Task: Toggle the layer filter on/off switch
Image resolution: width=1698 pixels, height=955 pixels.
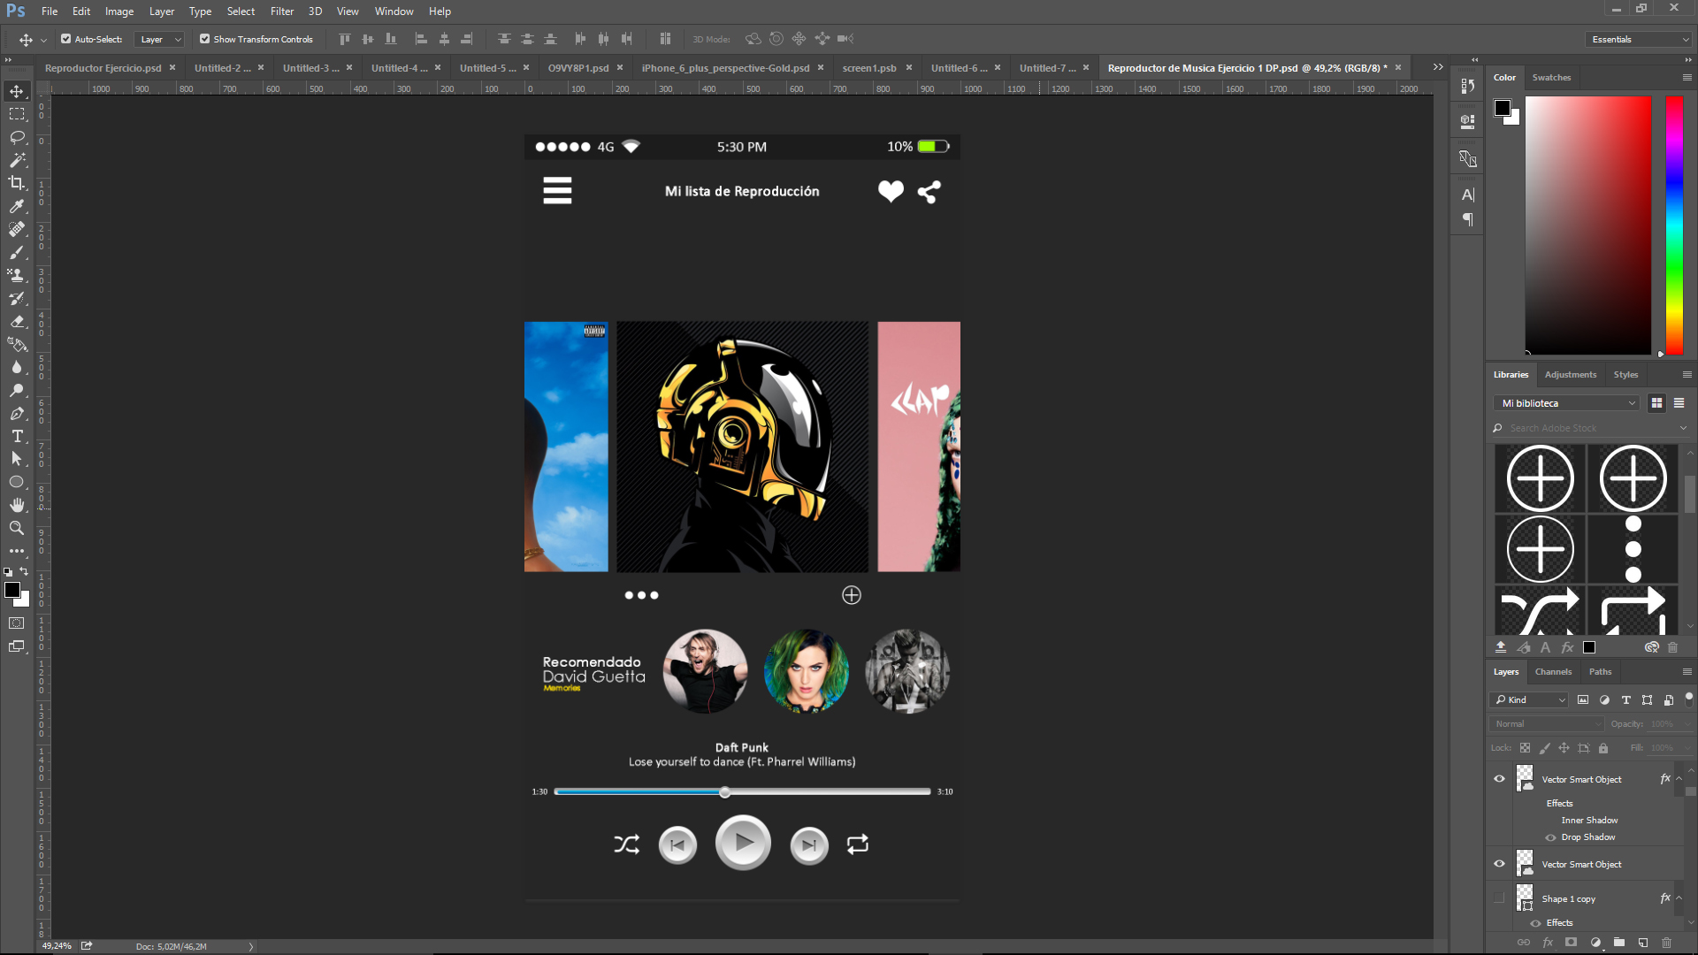Action: pyautogui.click(x=1688, y=699)
